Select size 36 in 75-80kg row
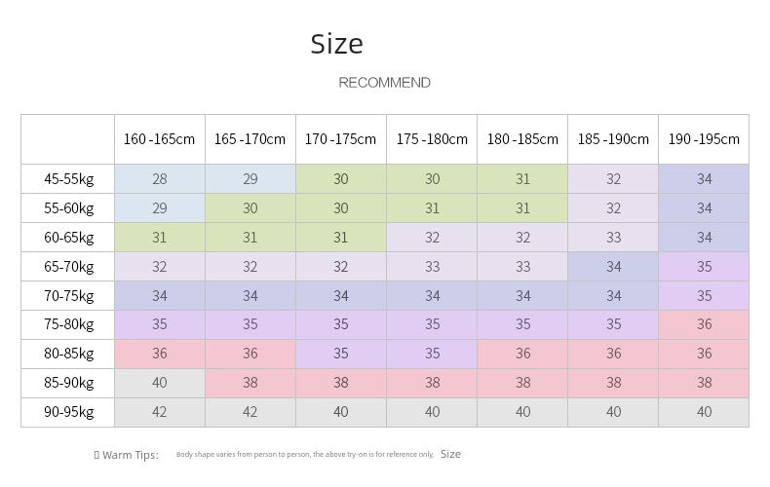 [704, 324]
